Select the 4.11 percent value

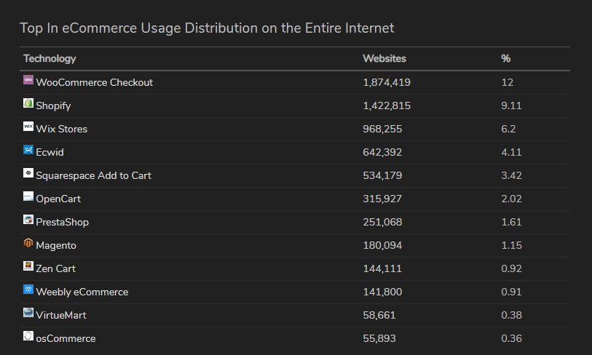pos(511,153)
